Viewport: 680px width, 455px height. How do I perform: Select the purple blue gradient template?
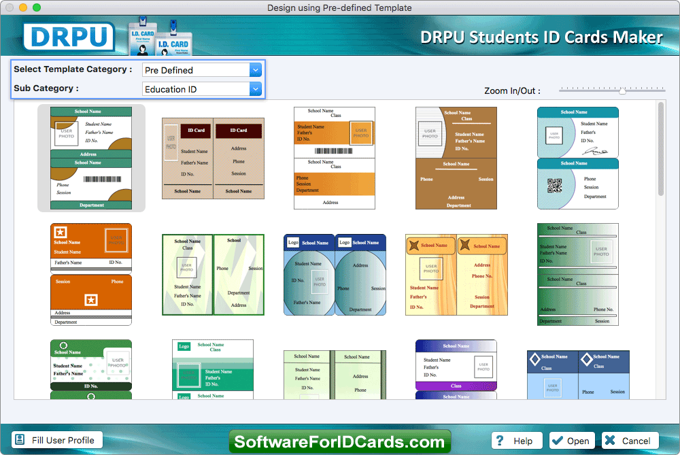click(x=456, y=369)
